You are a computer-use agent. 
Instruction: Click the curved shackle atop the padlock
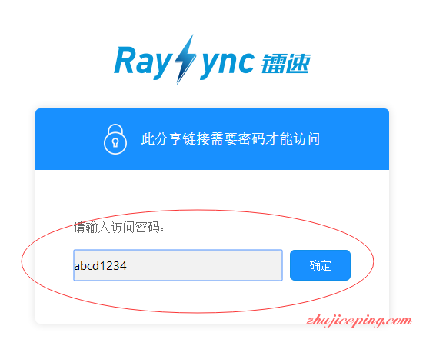click(x=115, y=129)
